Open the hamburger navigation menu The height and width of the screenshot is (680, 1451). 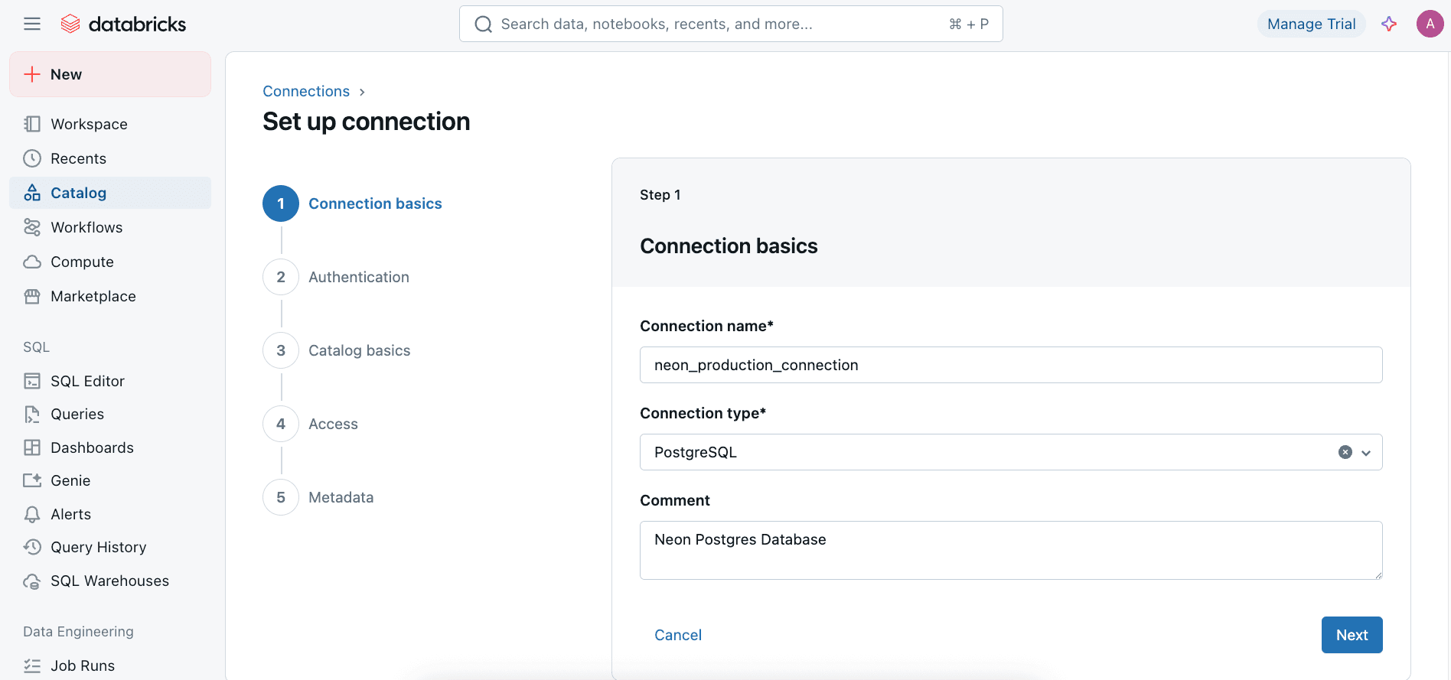point(32,24)
